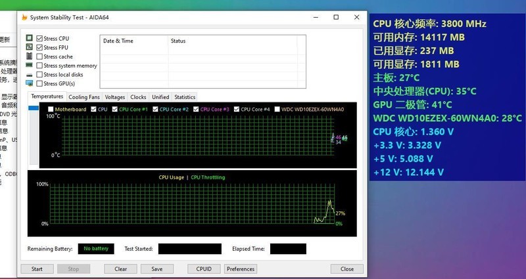Uncheck the Stress CPU checkbox
The image size is (526, 279).
39,39
